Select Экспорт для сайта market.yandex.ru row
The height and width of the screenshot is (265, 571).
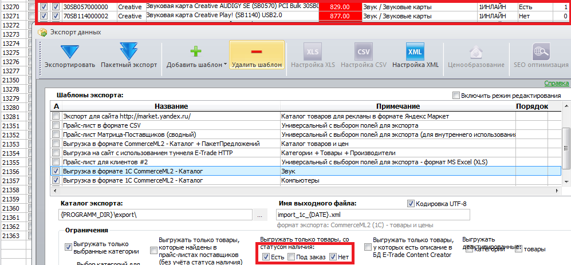click(305, 116)
